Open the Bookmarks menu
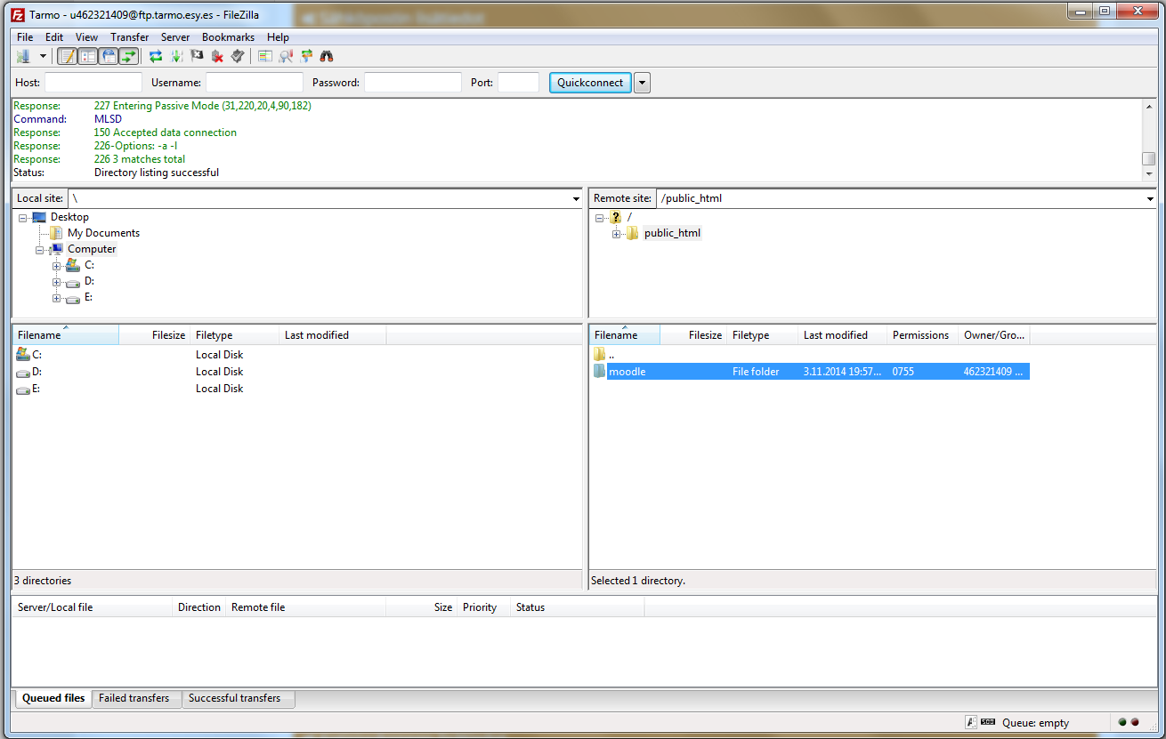 tap(228, 37)
